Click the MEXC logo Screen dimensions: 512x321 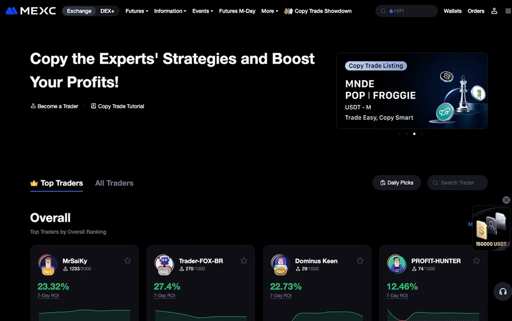pos(31,11)
